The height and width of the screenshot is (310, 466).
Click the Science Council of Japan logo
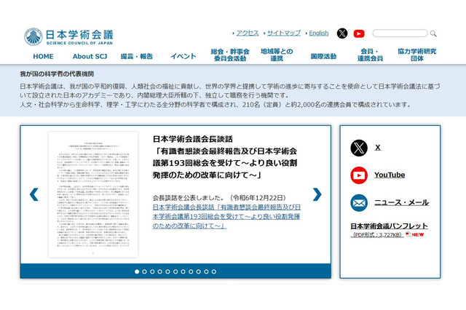click(x=68, y=37)
